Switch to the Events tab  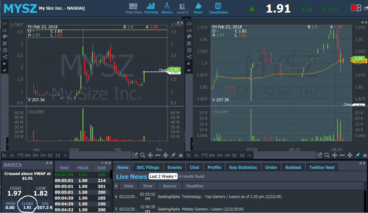(x=175, y=167)
